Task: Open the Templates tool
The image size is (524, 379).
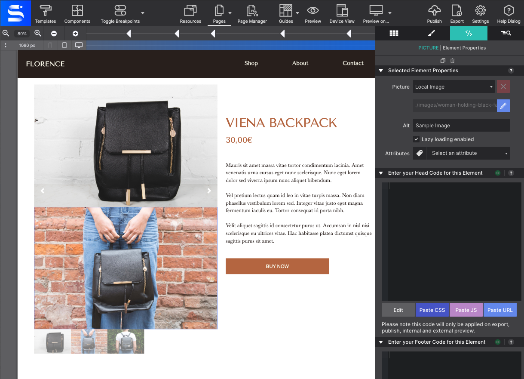Action: click(46, 14)
